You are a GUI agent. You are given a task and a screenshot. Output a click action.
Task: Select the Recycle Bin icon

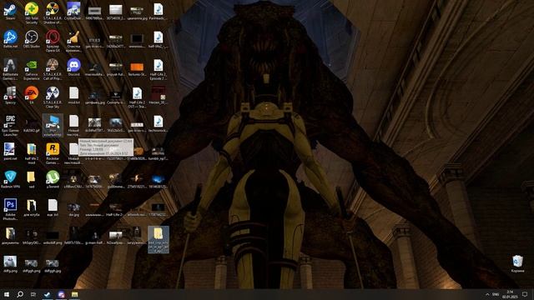[517, 264]
